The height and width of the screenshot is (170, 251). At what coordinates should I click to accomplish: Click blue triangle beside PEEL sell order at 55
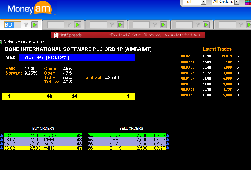click(x=168, y=139)
